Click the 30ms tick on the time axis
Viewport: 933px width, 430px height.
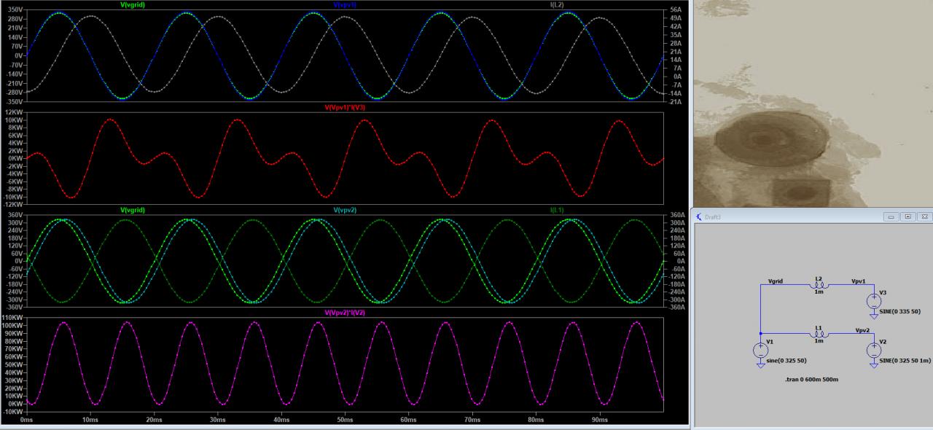217,421
